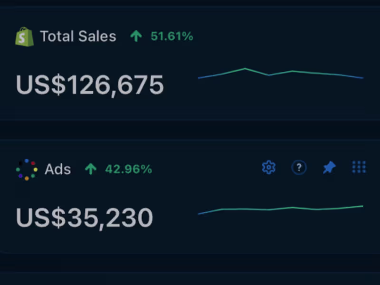380x285 pixels.
Task: Click the colorful dotted-circle Ads icon
Action: (27, 170)
